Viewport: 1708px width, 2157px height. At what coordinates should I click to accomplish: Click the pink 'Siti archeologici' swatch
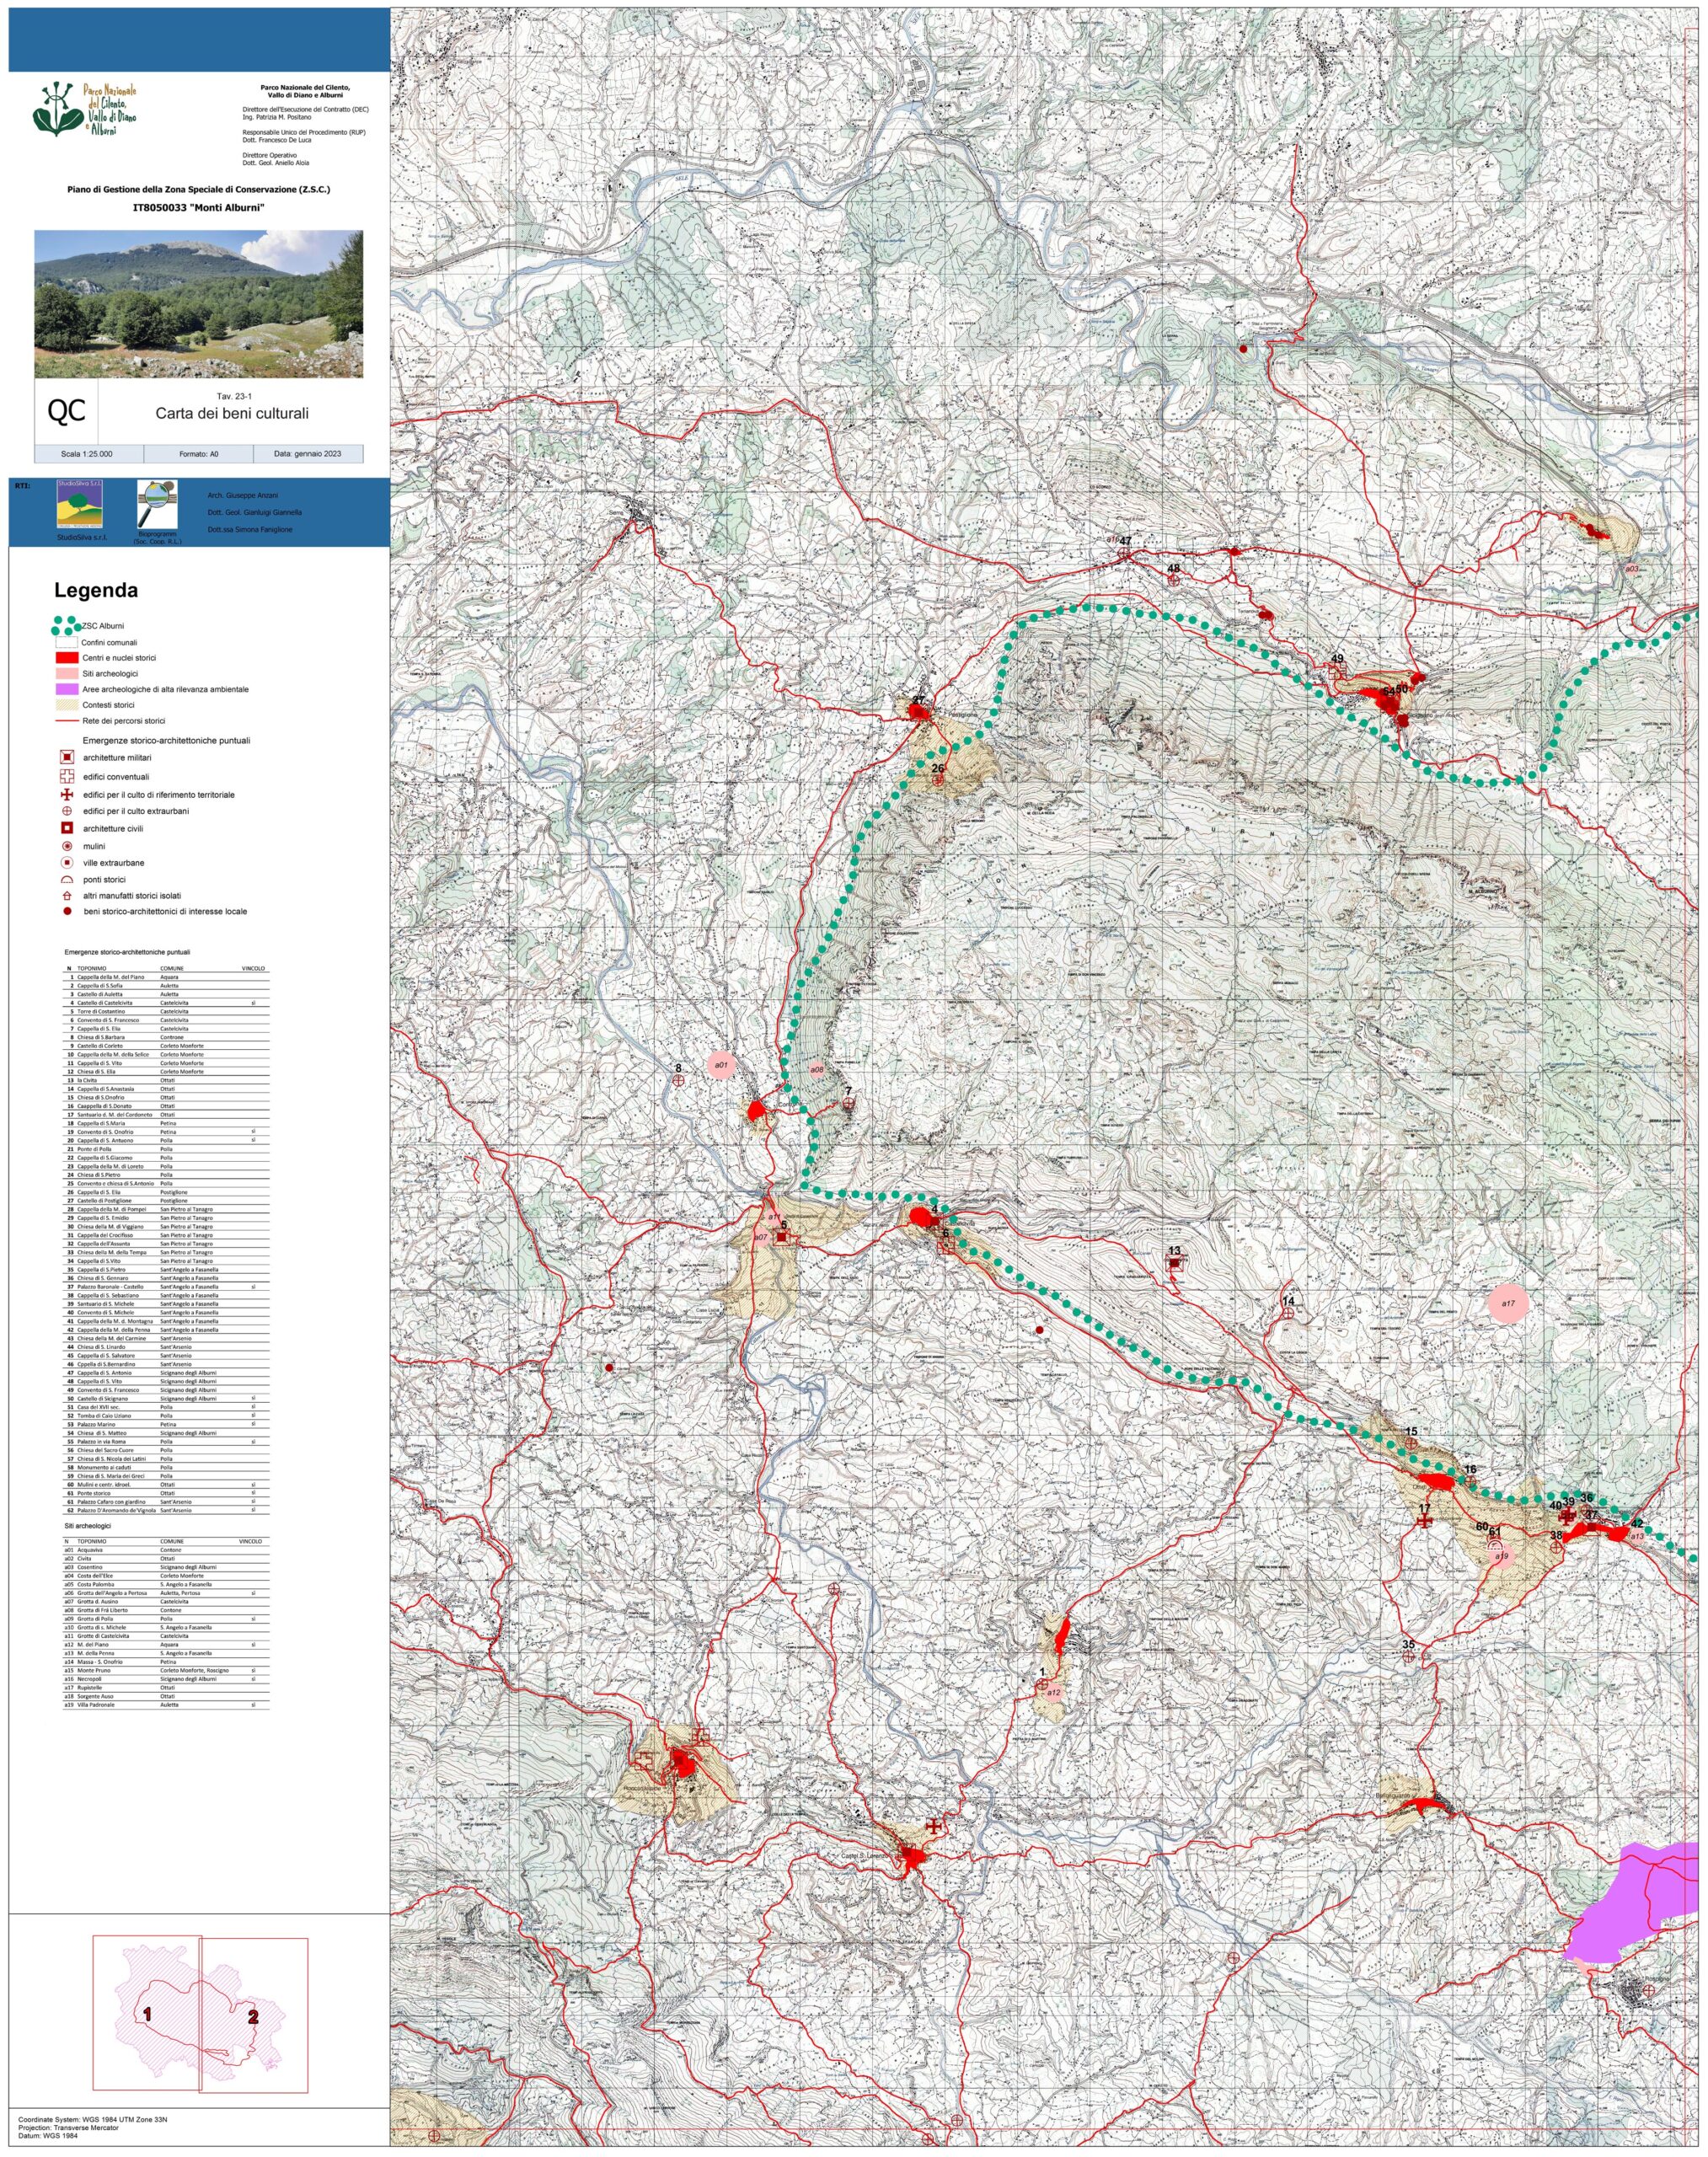[66, 673]
